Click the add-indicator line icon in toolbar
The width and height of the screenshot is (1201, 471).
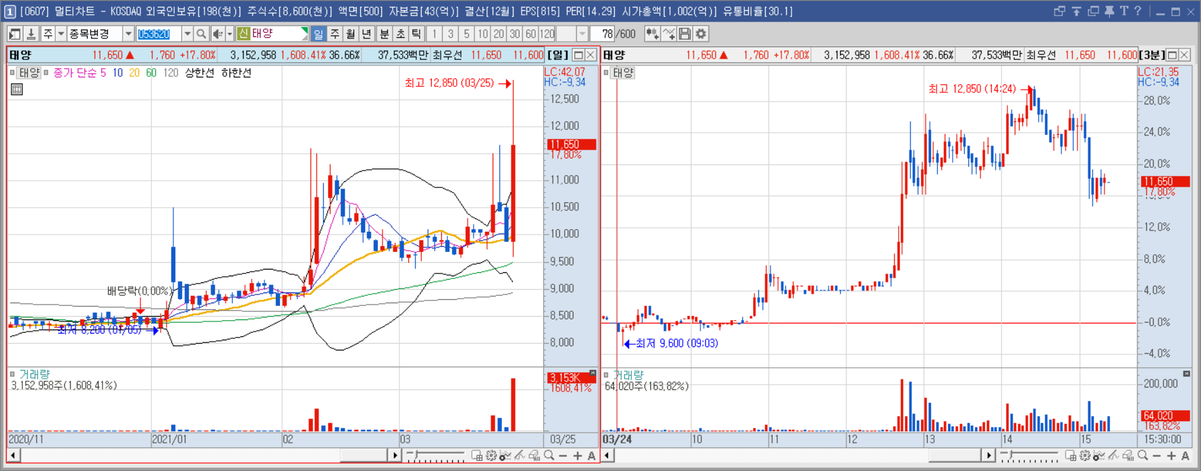click(x=669, y=34)
